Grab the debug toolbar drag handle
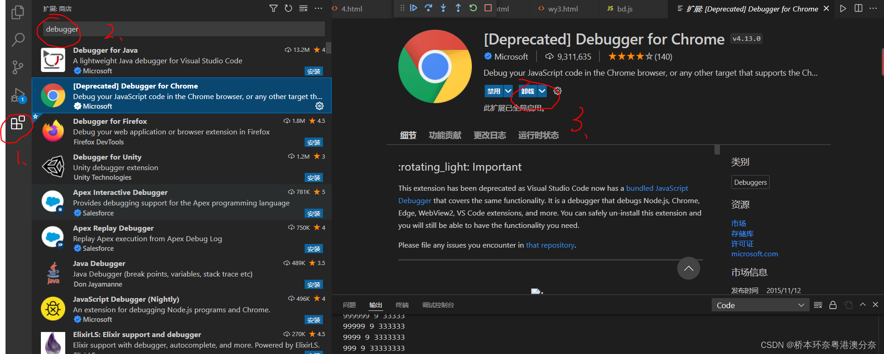884x354 pixels. [402, 8]
